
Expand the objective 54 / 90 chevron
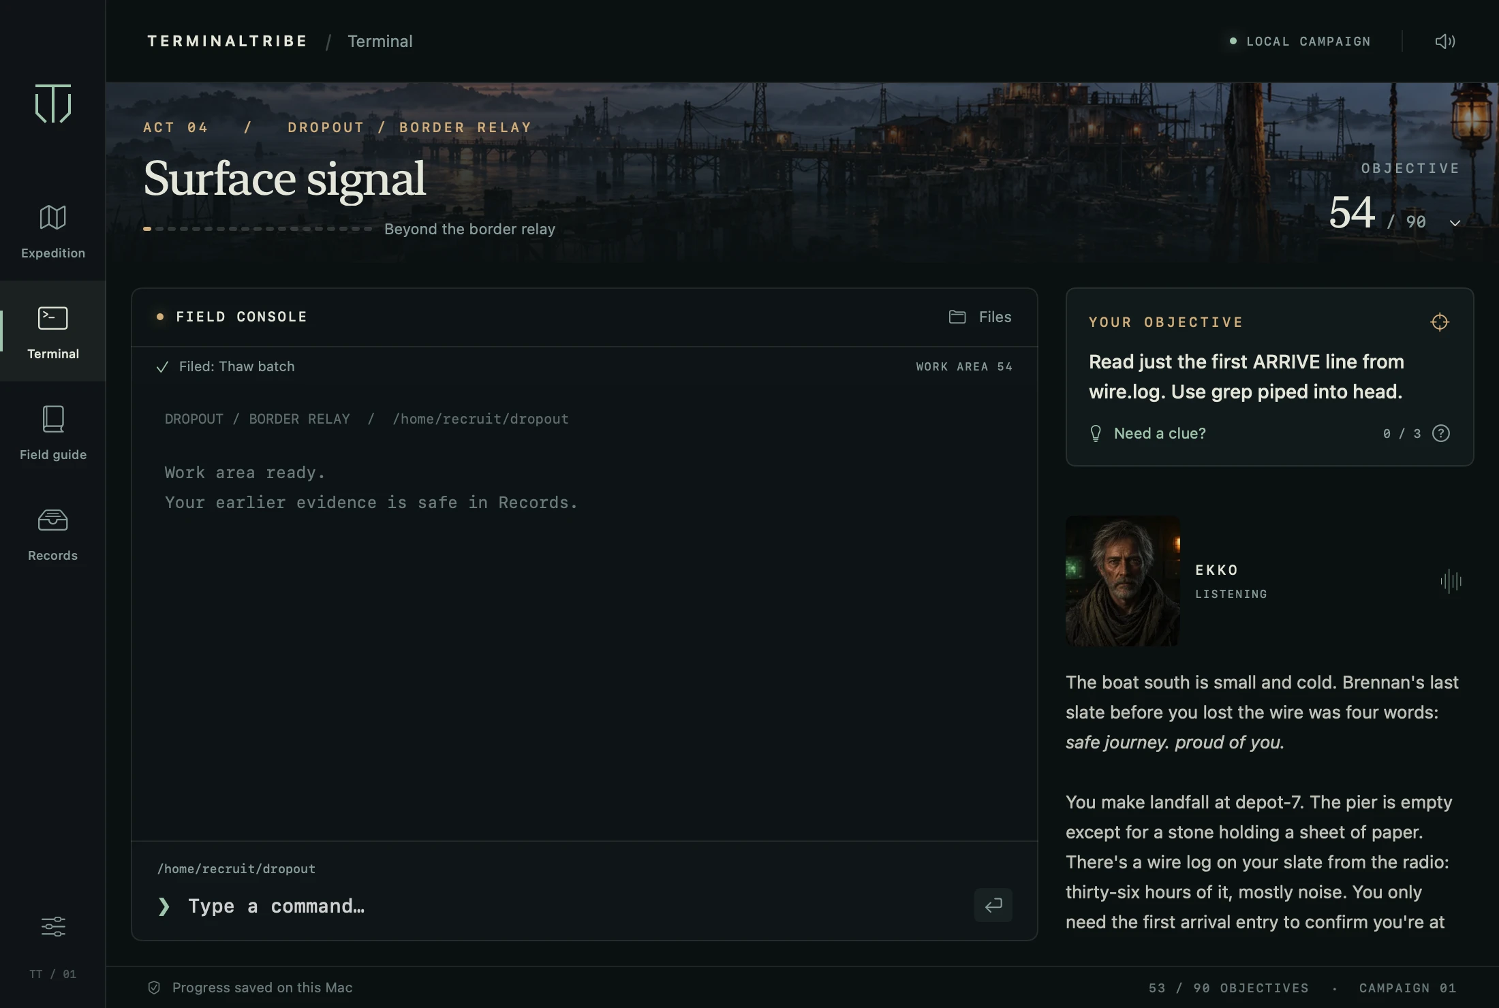point(1455,223)
